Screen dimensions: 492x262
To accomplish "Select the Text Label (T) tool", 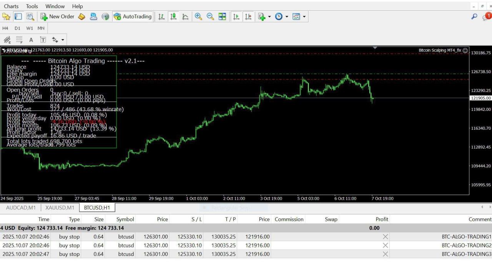I will click(x=43, y=40).
